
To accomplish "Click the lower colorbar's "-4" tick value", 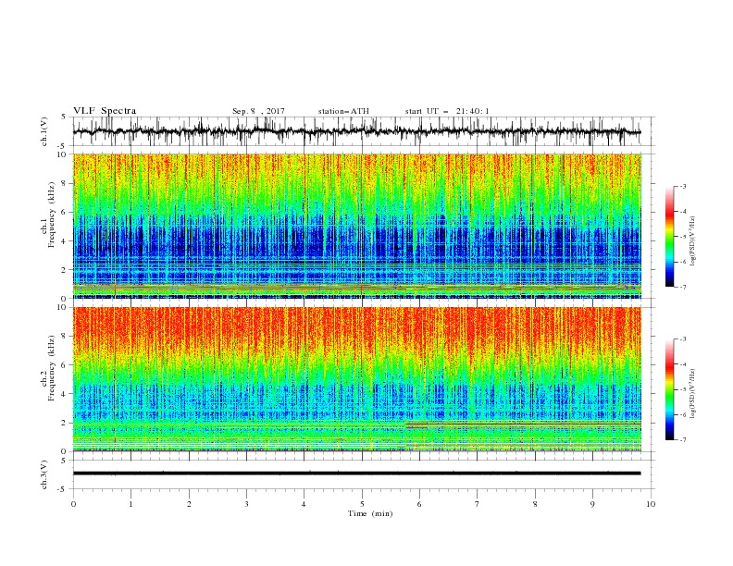I will click(x=683, y=364).
